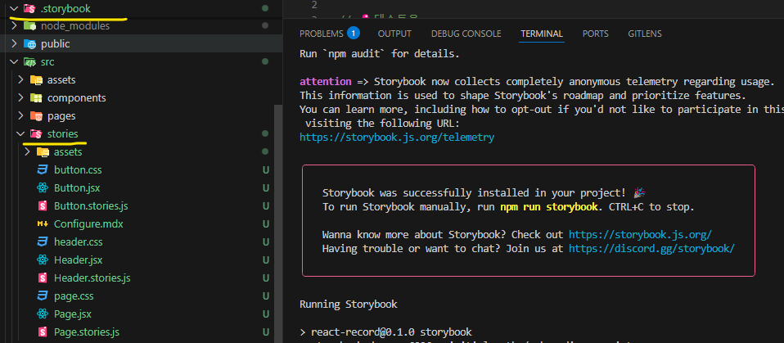The image size is (784, 343).
Task: Click the components folder icon
Action: 36,98
